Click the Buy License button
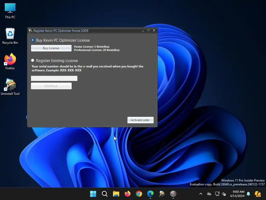 [x=51, y=48]
